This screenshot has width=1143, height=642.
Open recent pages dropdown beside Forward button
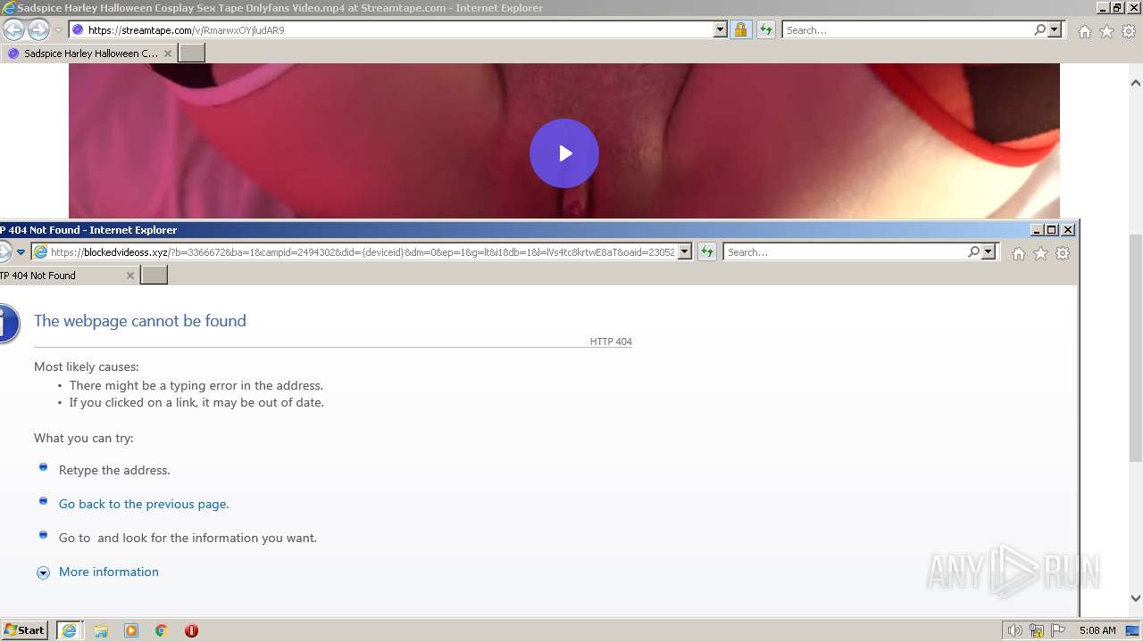point(58,30)
